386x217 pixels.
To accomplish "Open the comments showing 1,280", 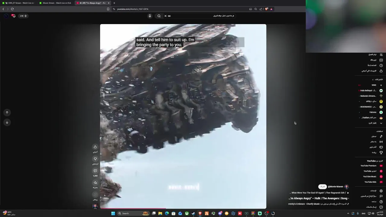I will pyautogui.click(x=95, y=171).
